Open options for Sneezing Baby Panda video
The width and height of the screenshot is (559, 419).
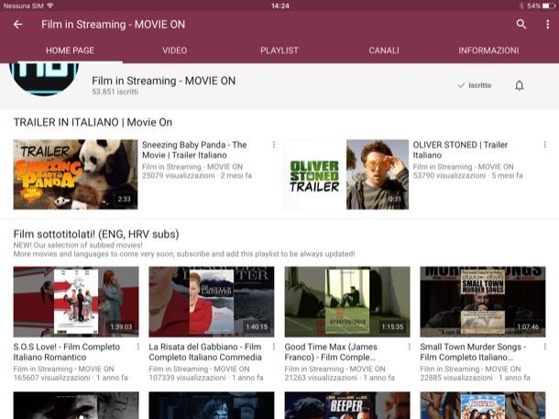[x=274, y=145]
